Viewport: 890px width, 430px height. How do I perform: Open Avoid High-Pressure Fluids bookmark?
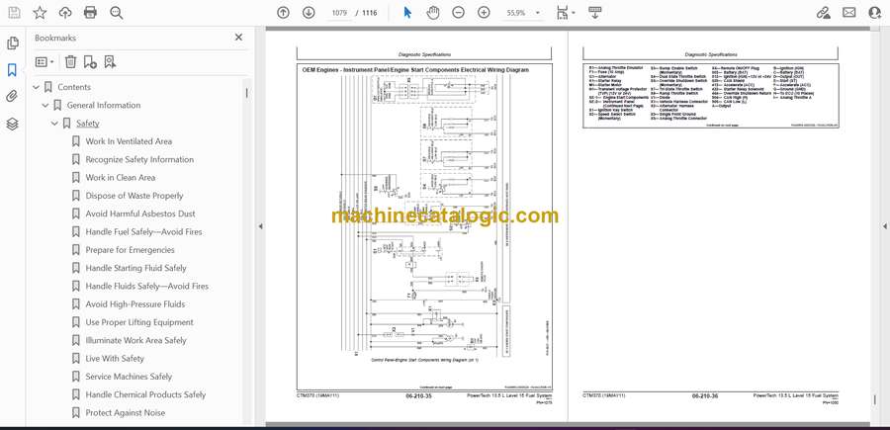pos(135,304)
